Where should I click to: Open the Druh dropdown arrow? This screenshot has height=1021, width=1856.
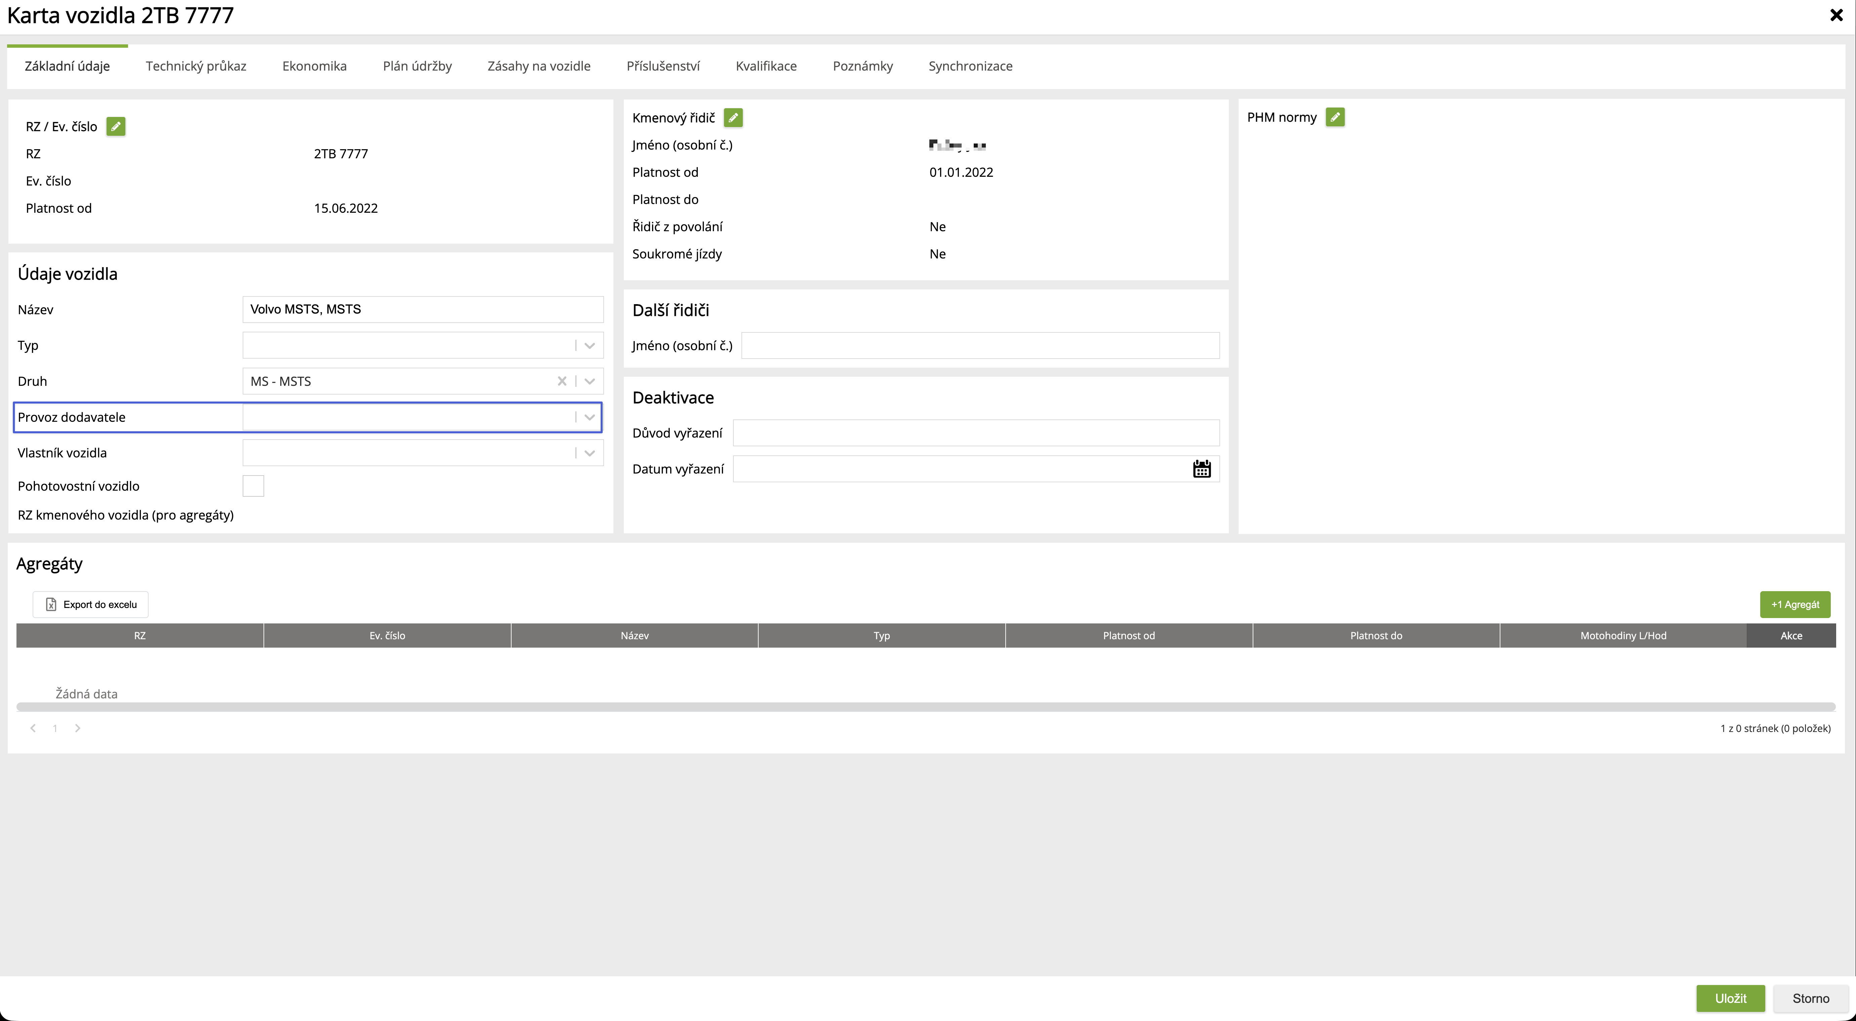(589, 381)
